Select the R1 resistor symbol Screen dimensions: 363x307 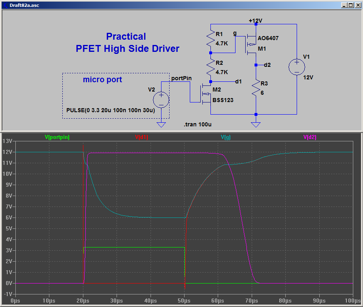(x=210, y=39)
